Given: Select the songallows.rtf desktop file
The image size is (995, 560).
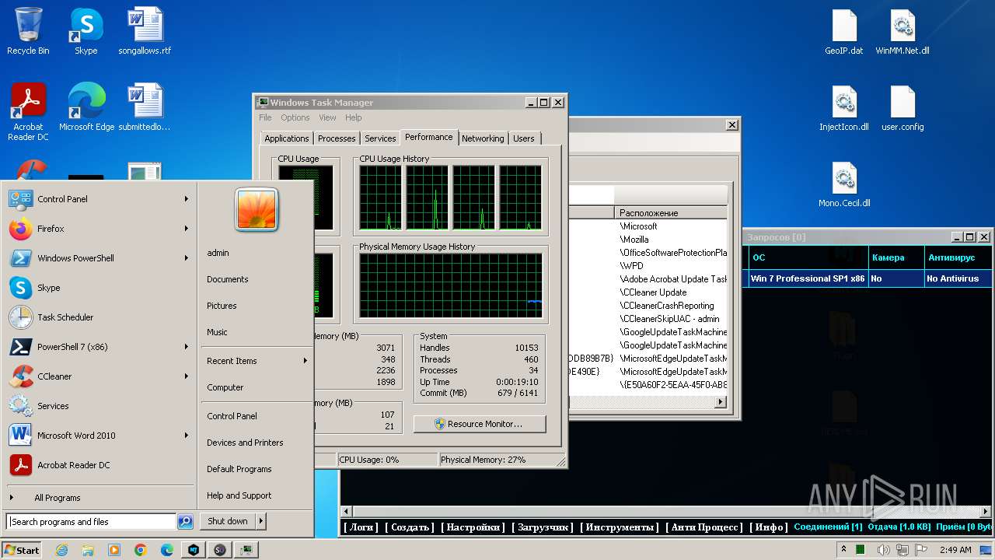Looking at the screenshot, I should point(145,31).
